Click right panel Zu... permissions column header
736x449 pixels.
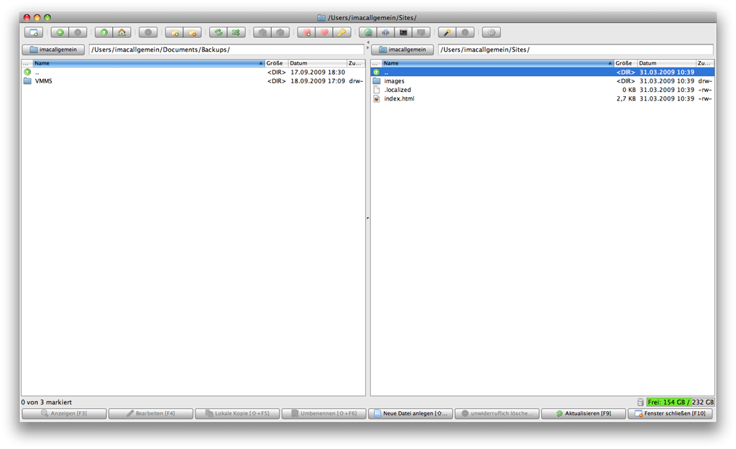(704, 63)
